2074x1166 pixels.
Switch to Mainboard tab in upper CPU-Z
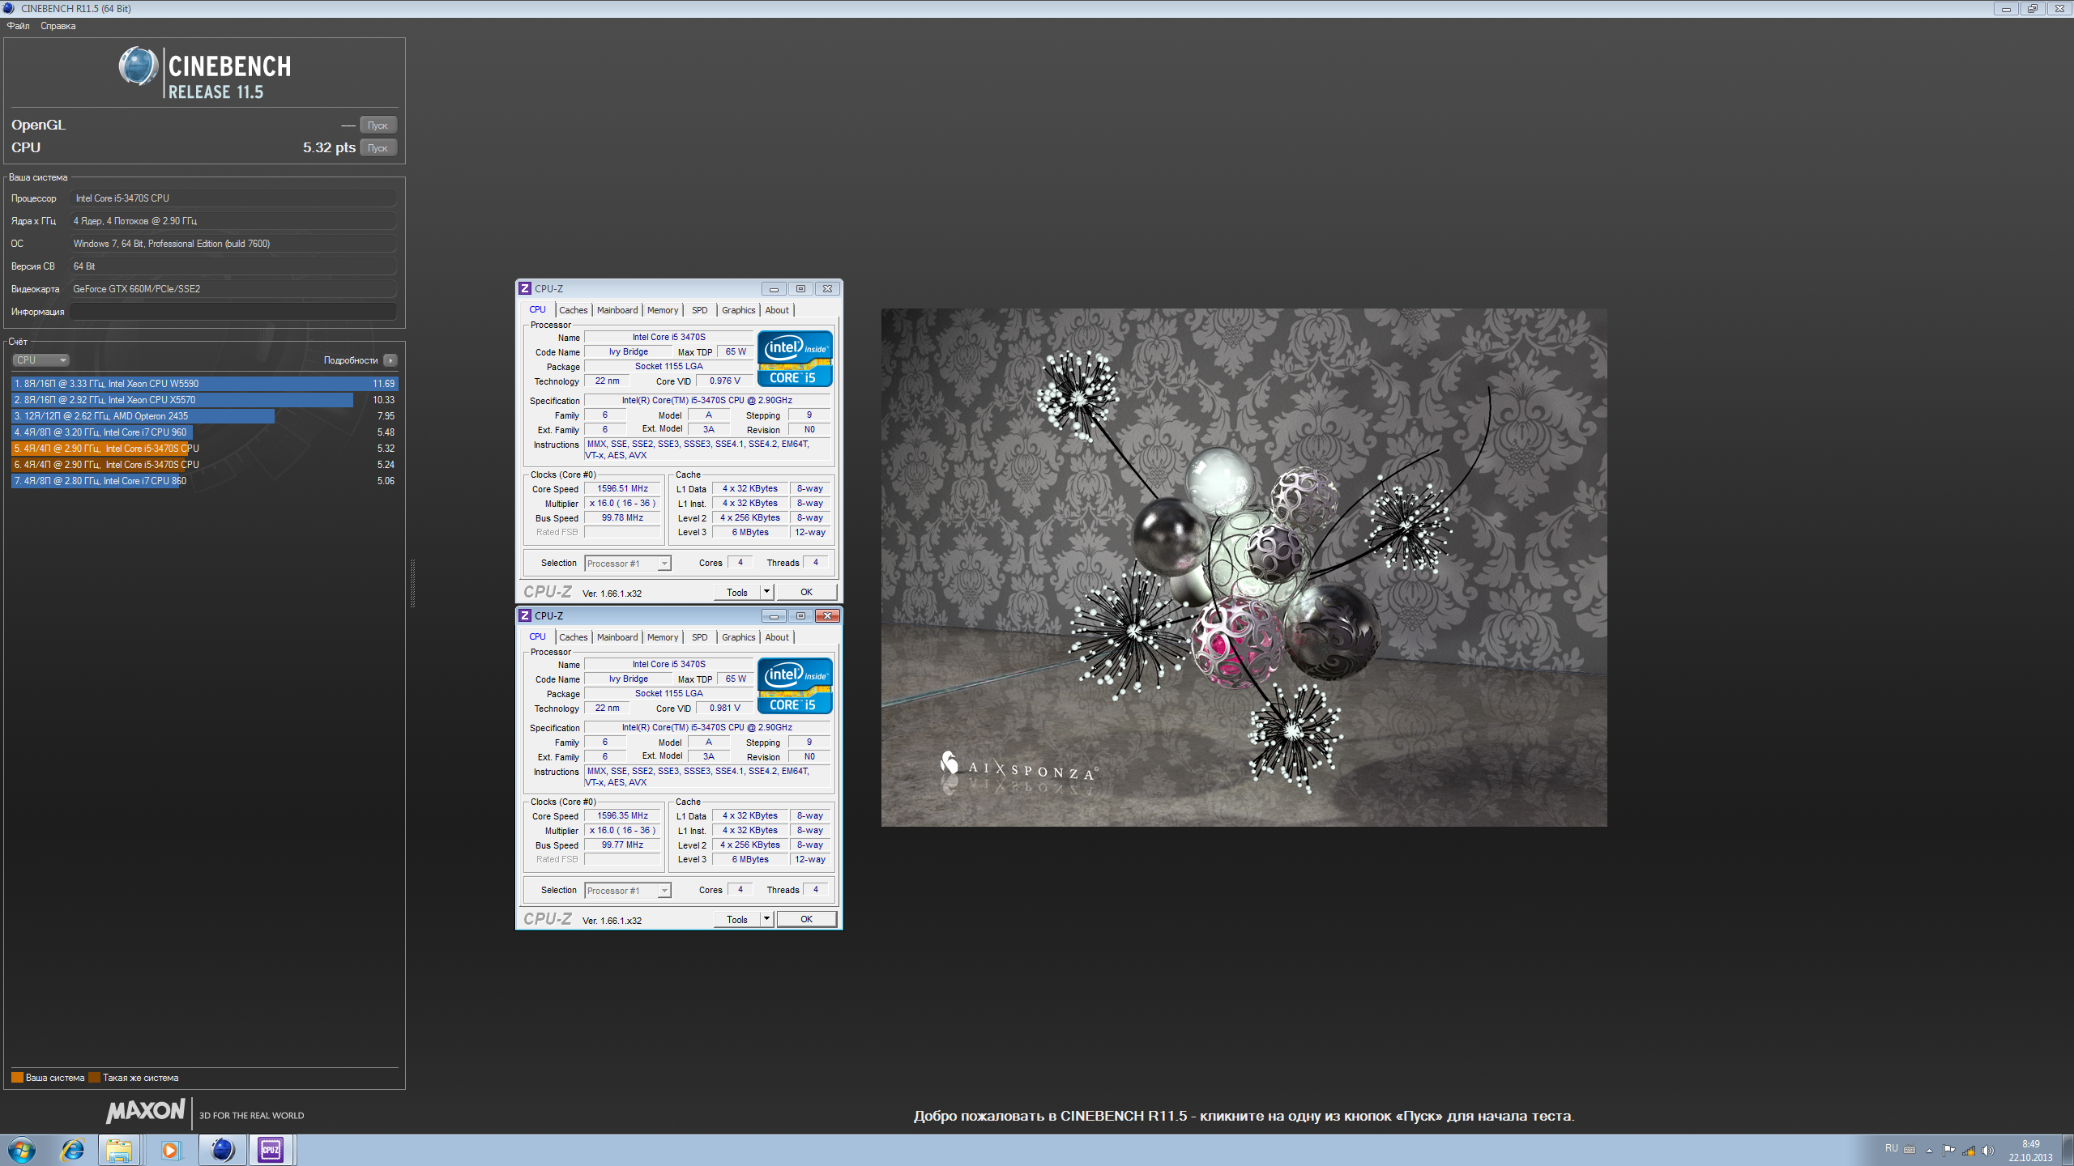(617, 310)
